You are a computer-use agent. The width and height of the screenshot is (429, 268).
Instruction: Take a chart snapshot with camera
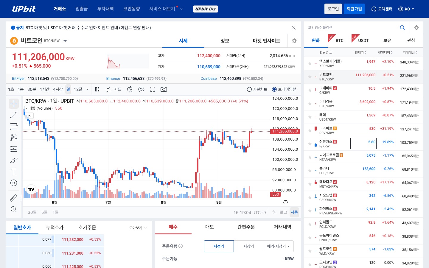164,89
